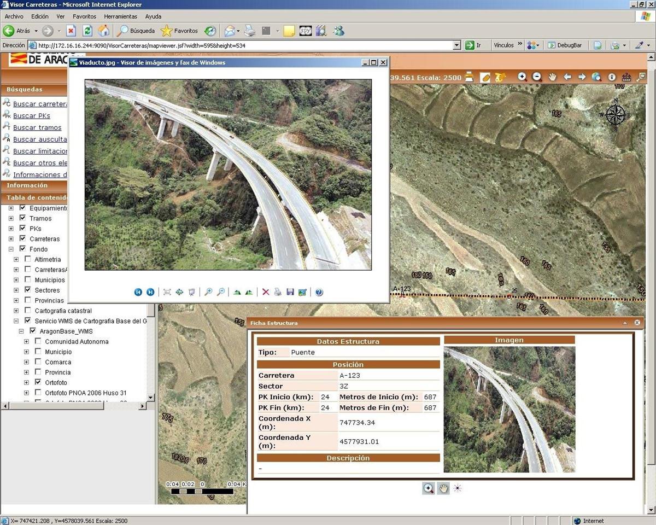Click the info identify tool in map toolbar
Screen dimensions: 656x525
(x=612, y=77)
